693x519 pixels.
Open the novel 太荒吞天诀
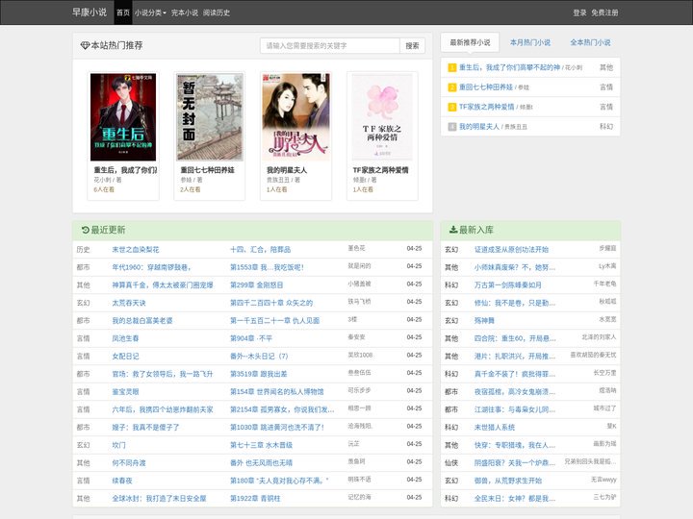click(x=129, y=303)
